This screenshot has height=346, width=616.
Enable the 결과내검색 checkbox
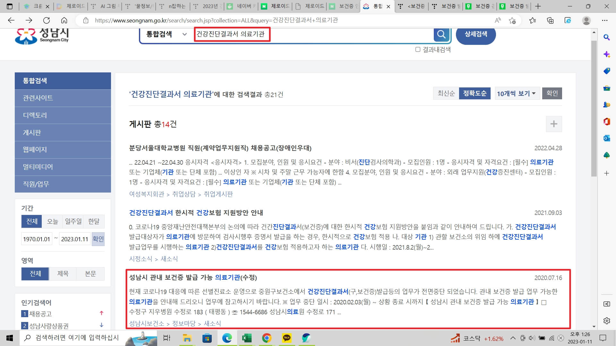coord(417,49)
